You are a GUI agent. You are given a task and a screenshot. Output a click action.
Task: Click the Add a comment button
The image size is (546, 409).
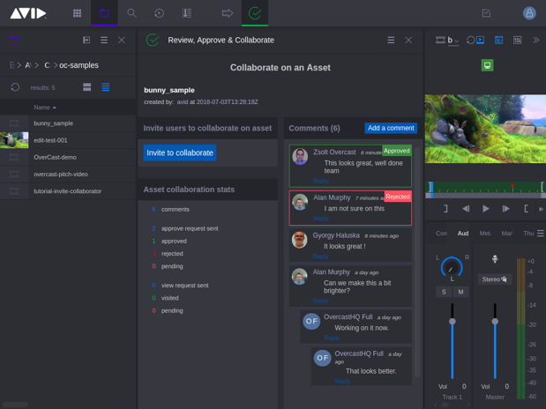pyautogui.click(x=391, y=128)
